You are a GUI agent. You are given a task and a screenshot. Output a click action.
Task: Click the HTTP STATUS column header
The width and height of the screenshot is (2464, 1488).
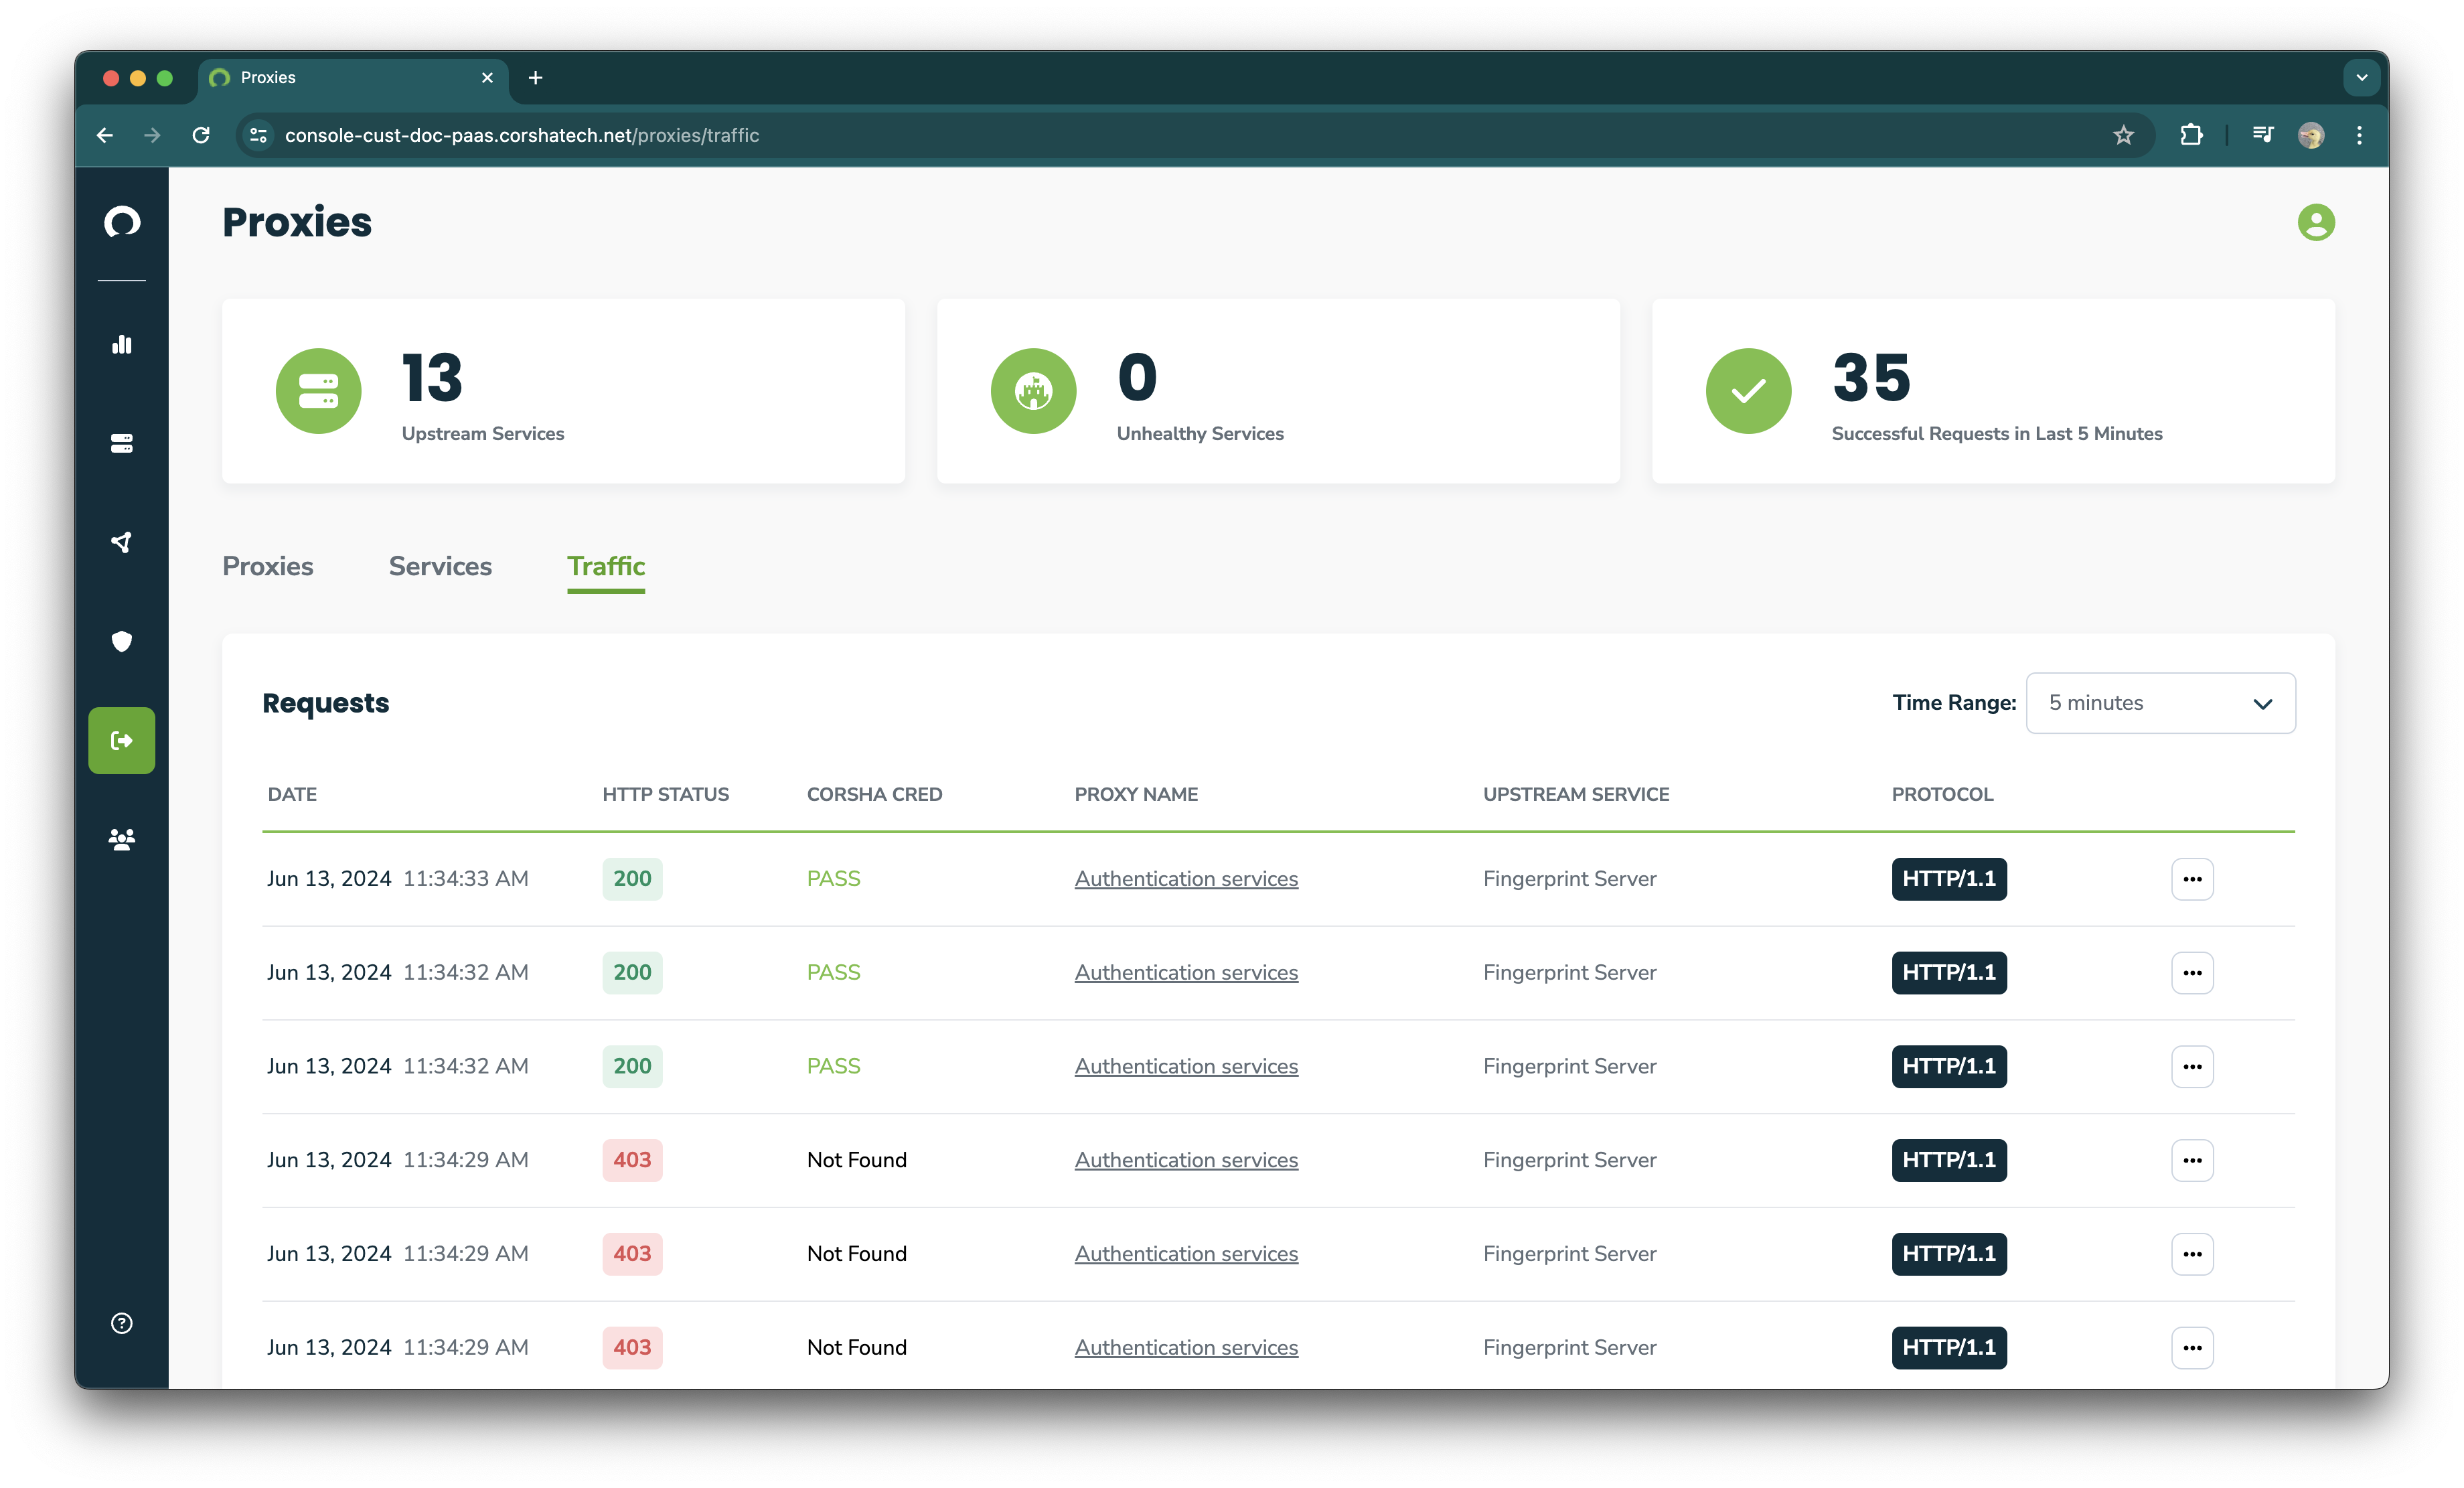[665, 794]
